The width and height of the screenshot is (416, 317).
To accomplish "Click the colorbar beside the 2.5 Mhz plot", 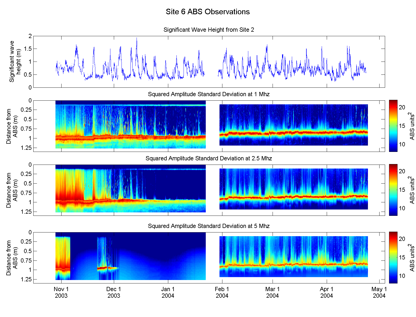I will point(393,190).
